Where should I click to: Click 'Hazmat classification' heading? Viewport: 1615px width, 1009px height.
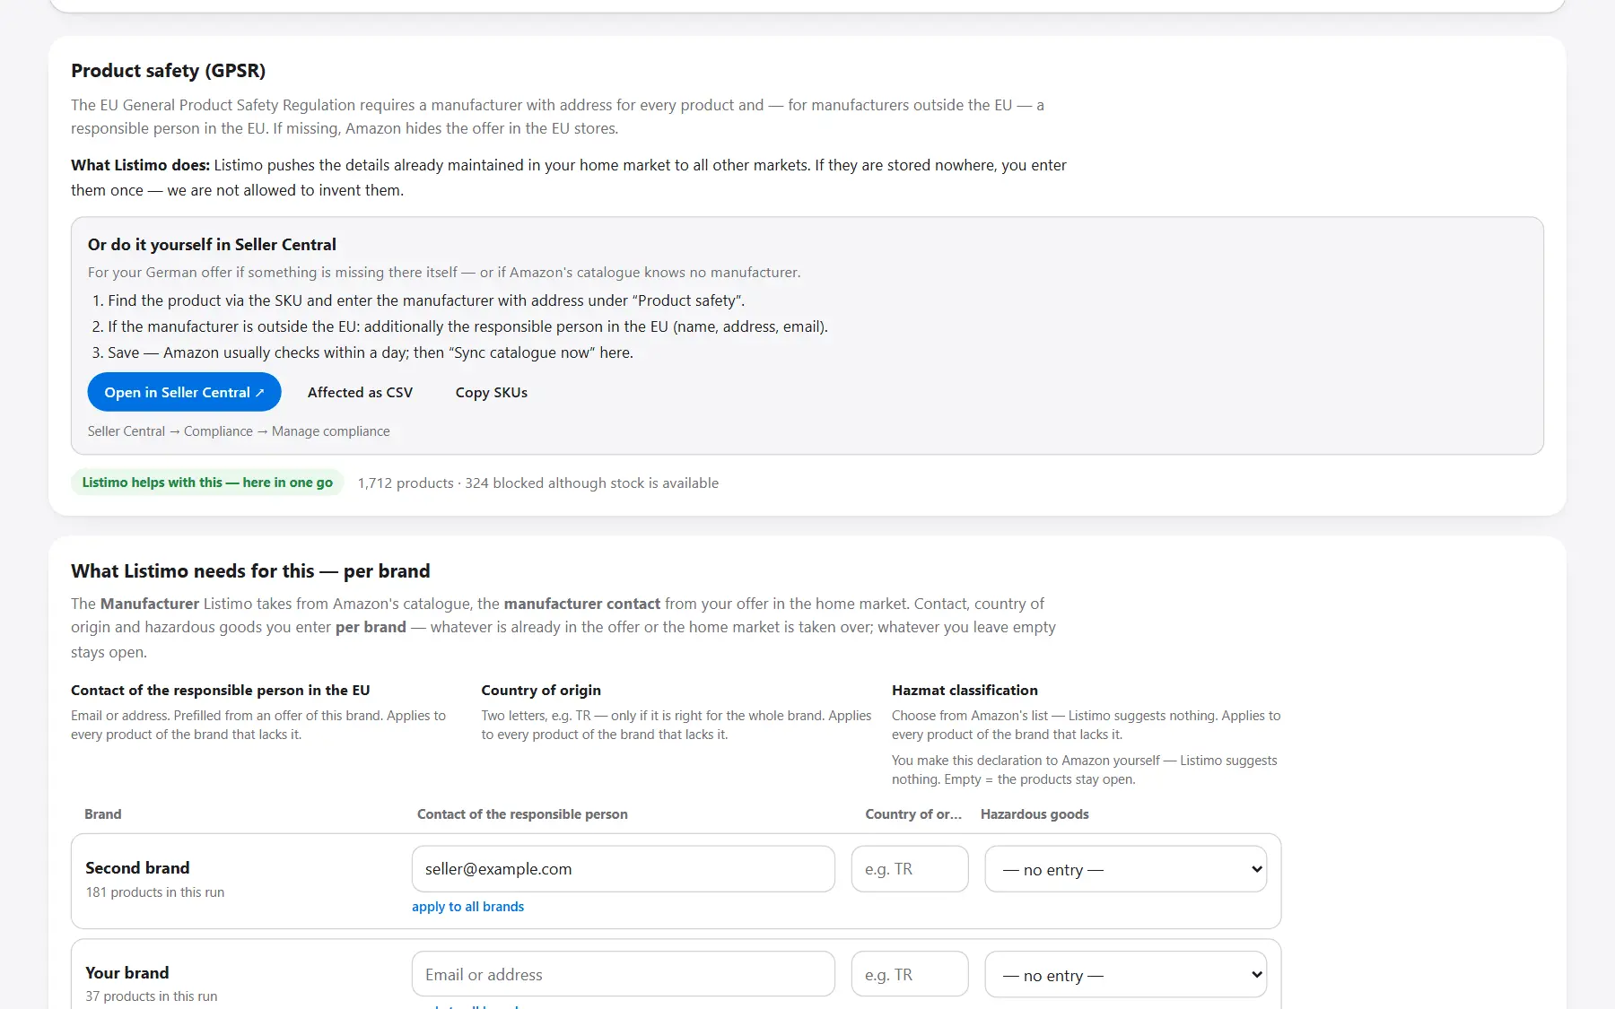[965, 691]
